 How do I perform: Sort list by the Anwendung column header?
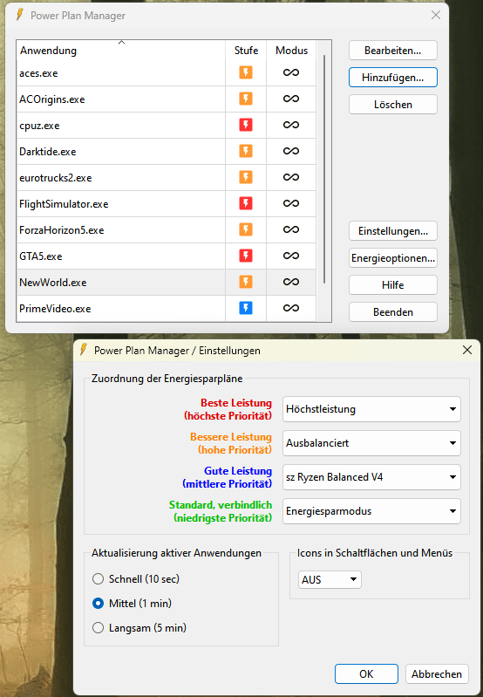click(121, 51)
